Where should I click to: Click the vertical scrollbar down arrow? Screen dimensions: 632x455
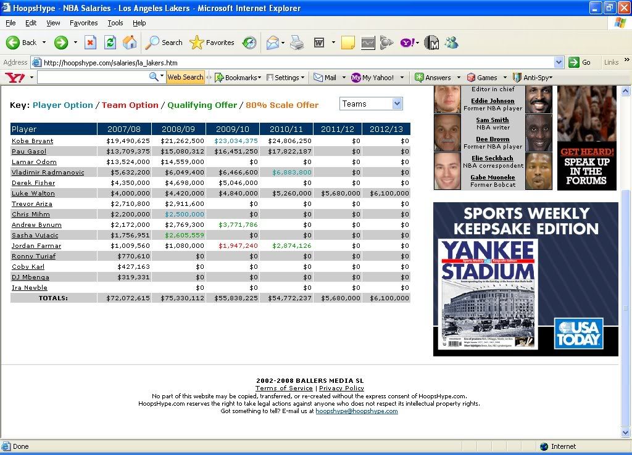tap(625, 433)
